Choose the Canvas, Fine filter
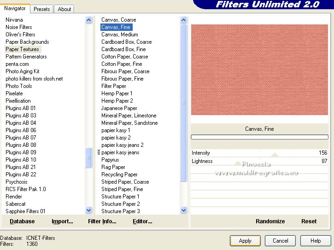This screenshot has width=334, height=250. pos(116,27)
